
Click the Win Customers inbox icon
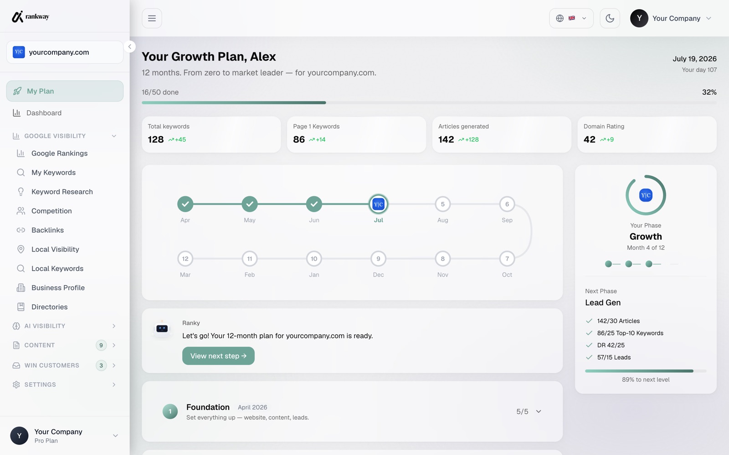[x=16, y=365]
